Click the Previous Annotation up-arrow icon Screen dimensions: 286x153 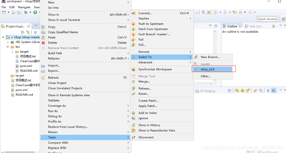(225, 12)
